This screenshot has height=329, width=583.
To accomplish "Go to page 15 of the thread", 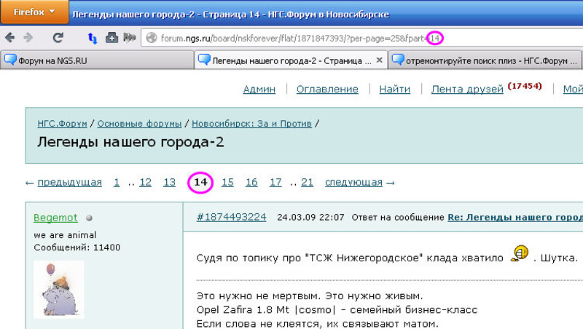I will [x=227, y=182].
